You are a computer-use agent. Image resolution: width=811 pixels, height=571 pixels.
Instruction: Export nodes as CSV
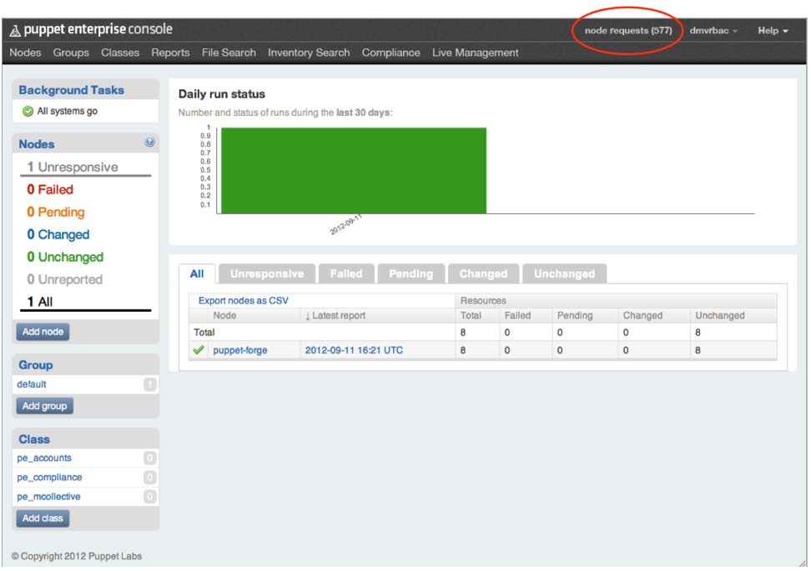click(244, 301)
